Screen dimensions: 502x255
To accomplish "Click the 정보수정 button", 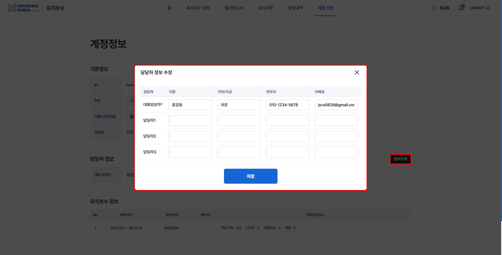I will (400, 159).
